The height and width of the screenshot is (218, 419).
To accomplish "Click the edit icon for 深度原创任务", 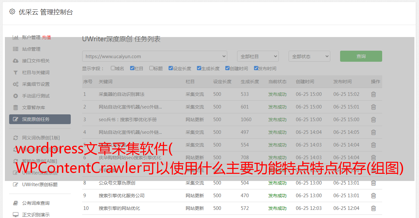I will [15, 119].
